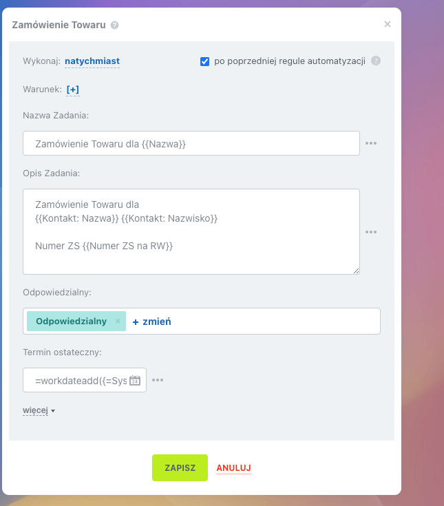Click '+ zmień' to change responsible person
Image resolution: width=444 pixels, height=506 pixels.
tap(151, 321)
